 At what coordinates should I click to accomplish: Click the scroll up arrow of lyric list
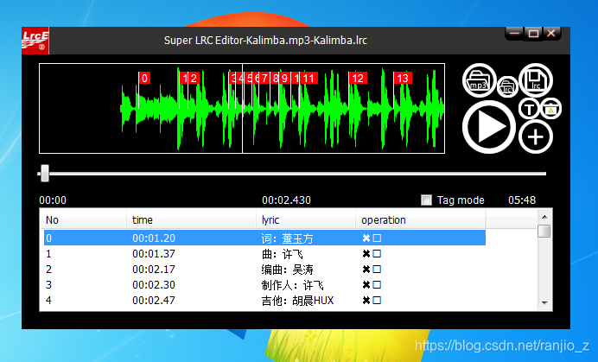tap(544, 217)
